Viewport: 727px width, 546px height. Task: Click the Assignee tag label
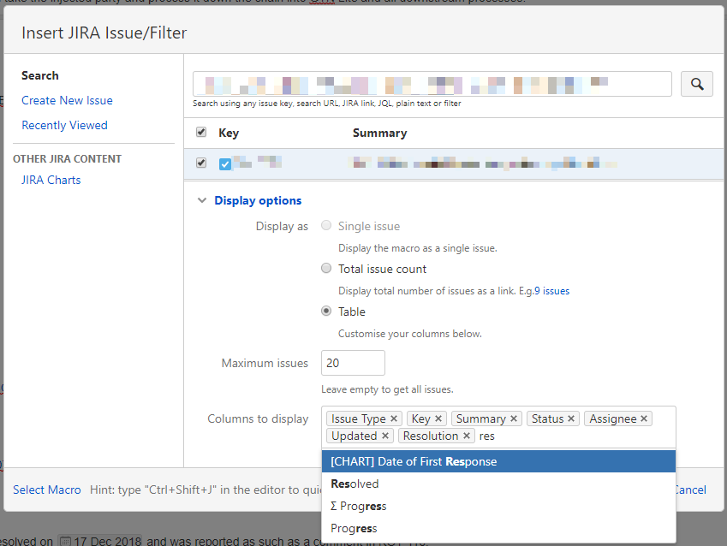point(612,418)
